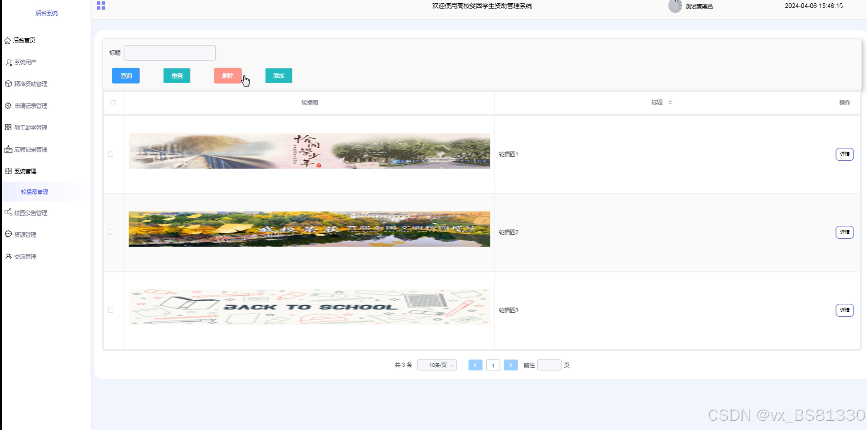Viewport: 867px width, 430px height.
Task: Click the briefcase icon beside 应聘记录管理
Action: [x=8, y=149]
